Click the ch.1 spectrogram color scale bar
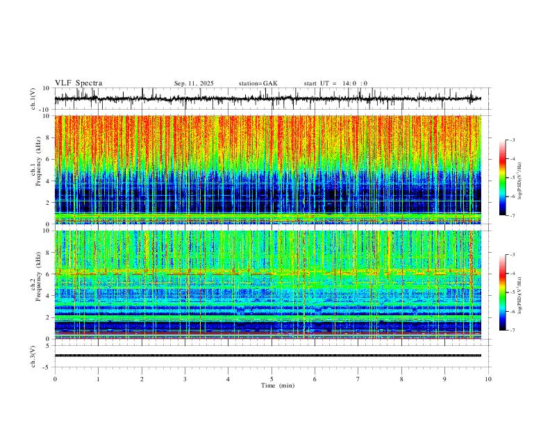The image size is (550, 425). (502, 178)
